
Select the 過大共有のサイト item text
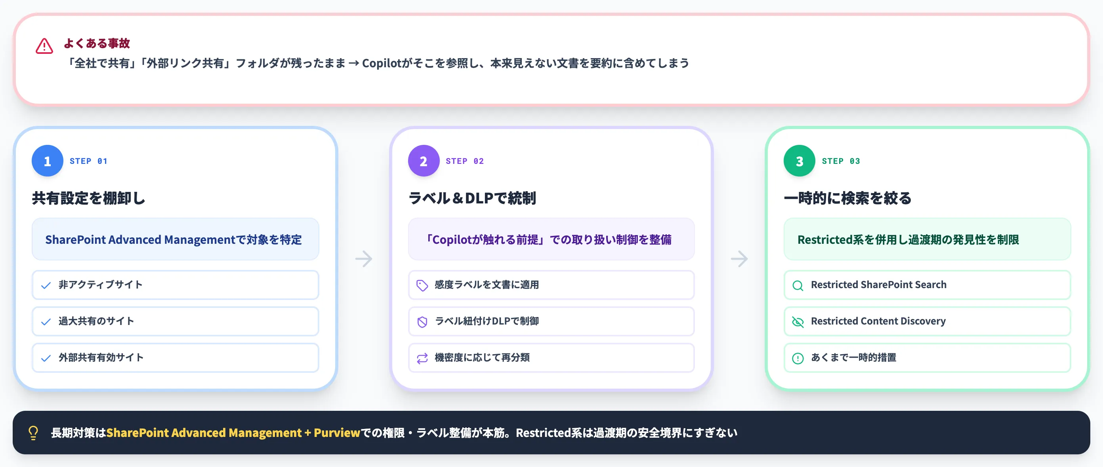[x=96, y=321]
